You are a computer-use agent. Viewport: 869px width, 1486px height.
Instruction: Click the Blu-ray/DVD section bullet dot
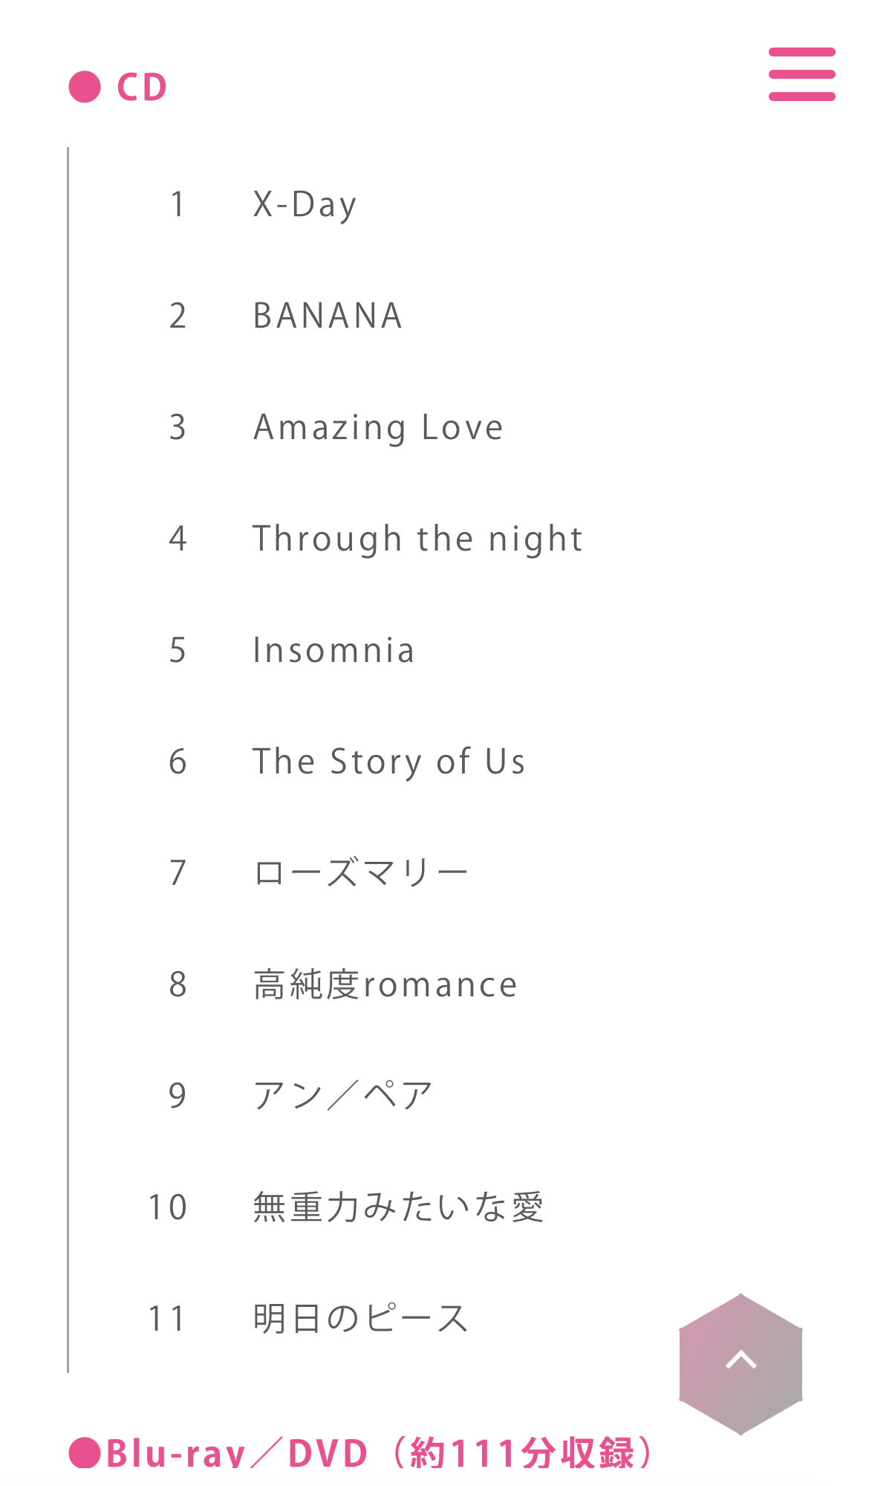click(85, 1453)
